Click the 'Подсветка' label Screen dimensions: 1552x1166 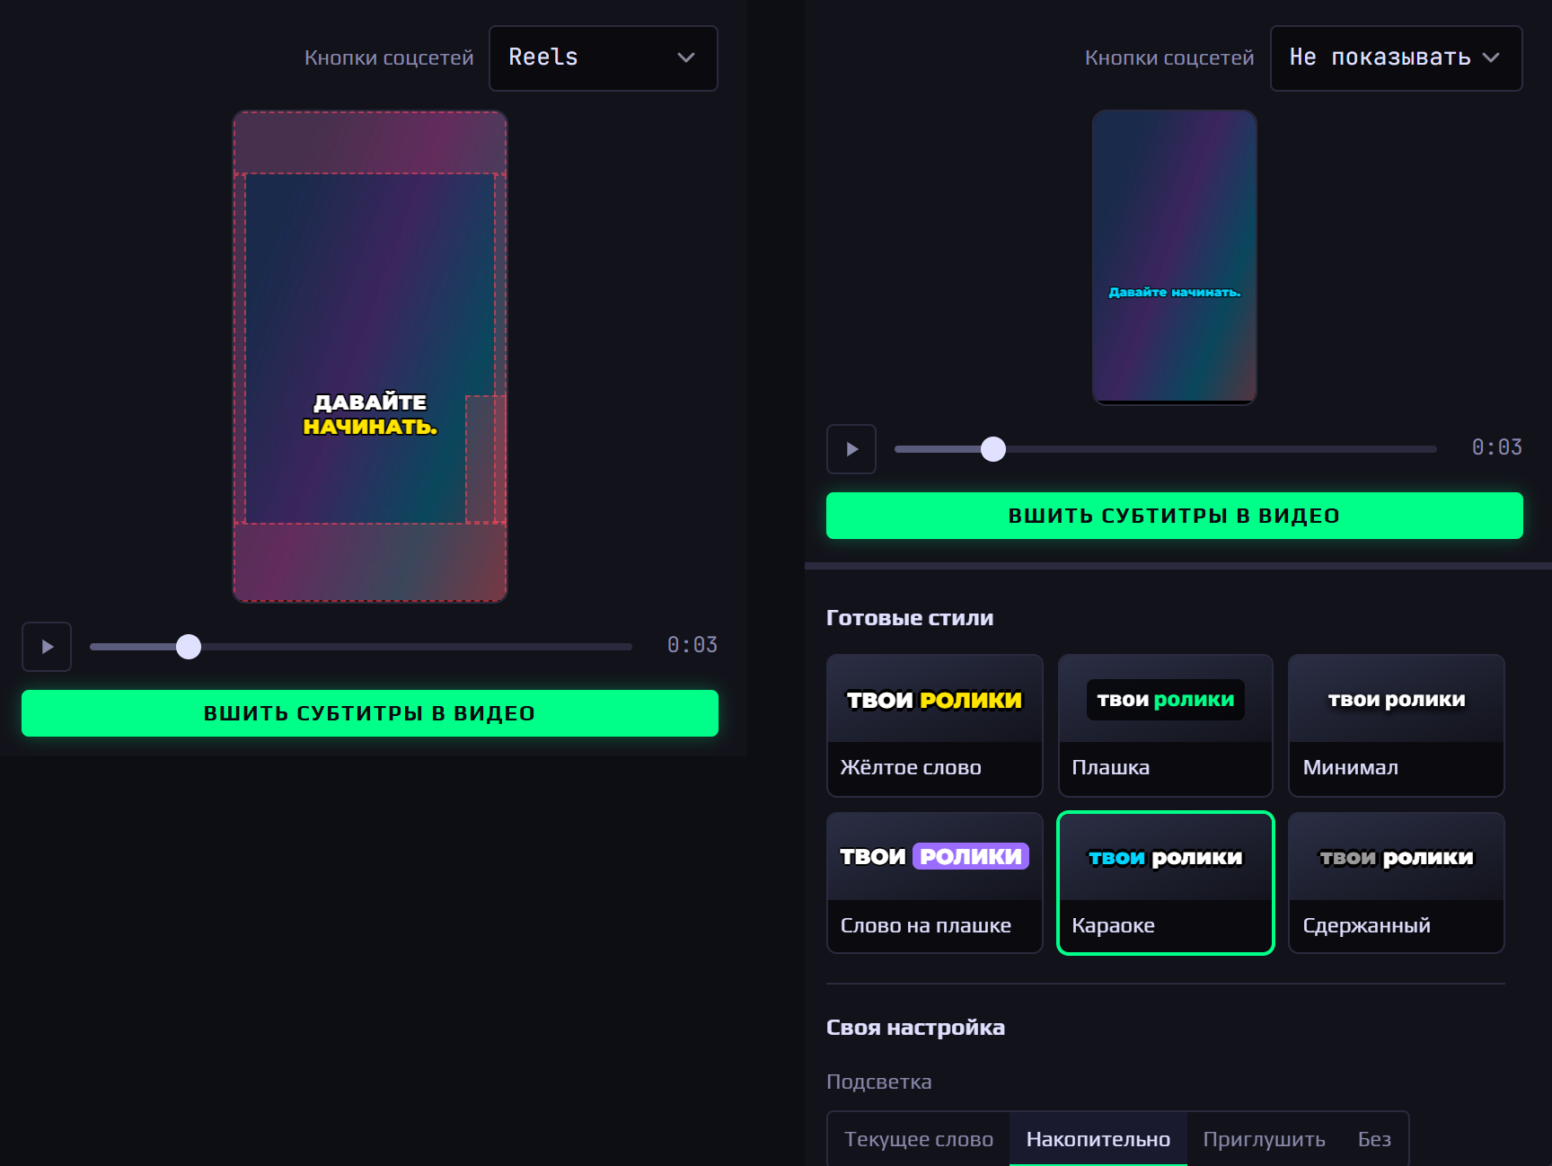(x=879, y=1082)
